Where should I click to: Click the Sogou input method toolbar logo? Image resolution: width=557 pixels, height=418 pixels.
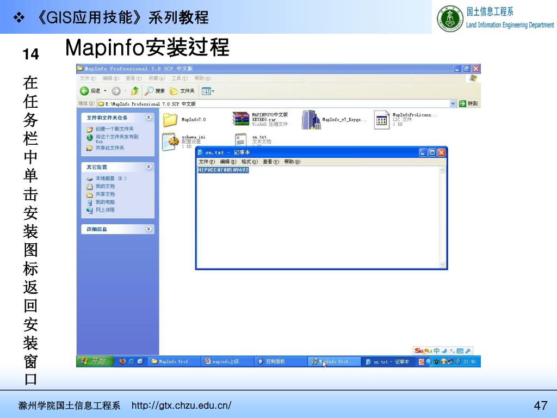pyautogui.click(x=423, y=351)
